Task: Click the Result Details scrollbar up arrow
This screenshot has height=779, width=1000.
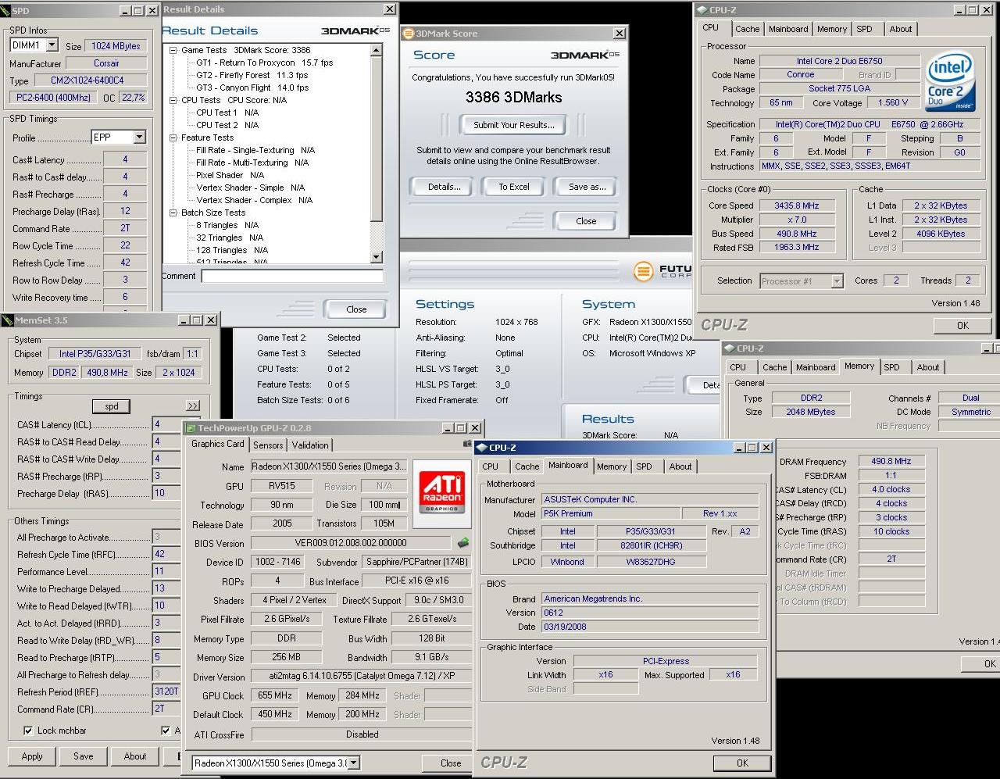Action: 376,51
